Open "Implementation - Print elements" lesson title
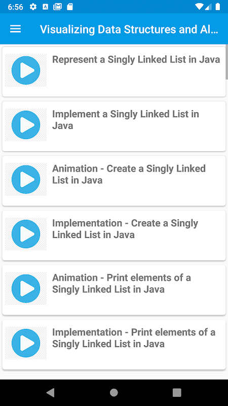 (x=134, y=338)
